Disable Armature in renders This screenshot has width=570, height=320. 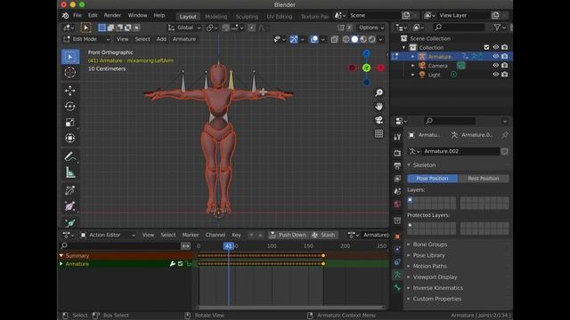(x=505, y=56)
